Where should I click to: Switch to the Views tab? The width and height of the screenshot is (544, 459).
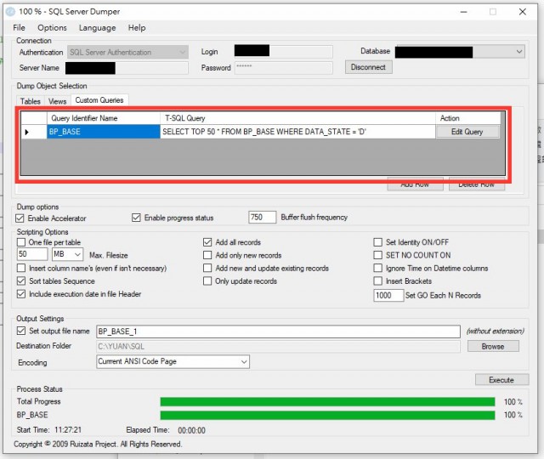[57, 101]
